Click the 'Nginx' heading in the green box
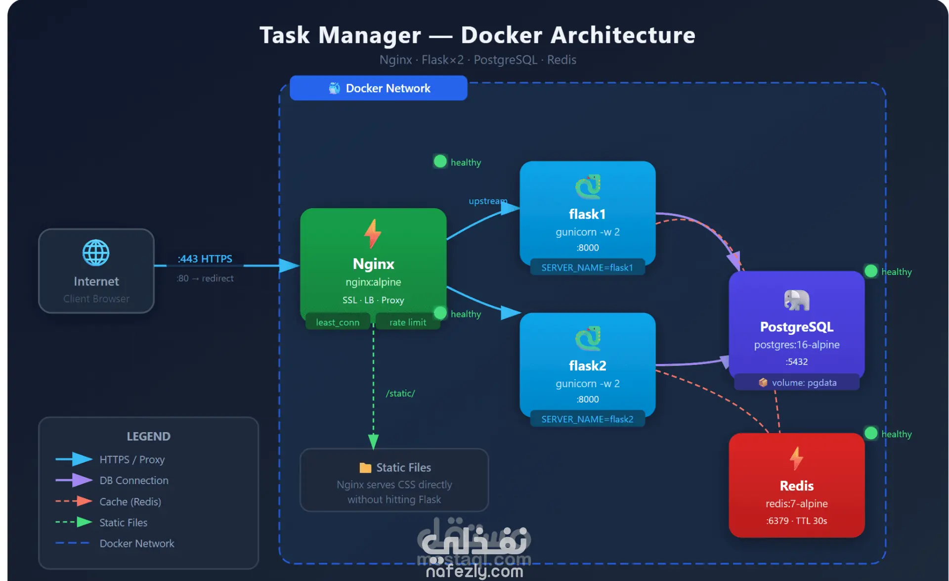This screenshot has width=949, height=581. click(x=373, y=264)
